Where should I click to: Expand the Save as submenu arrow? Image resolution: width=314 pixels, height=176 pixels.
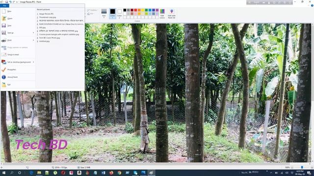pos(33,33)
